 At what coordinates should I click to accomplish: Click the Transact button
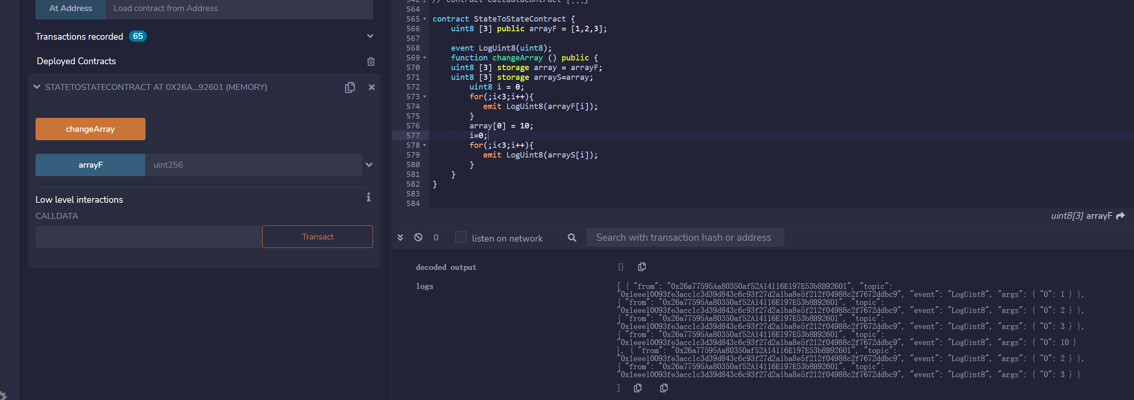tap(317, 237)
